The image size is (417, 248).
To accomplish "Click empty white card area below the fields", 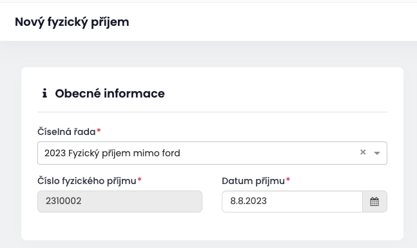I will [212, 227].
